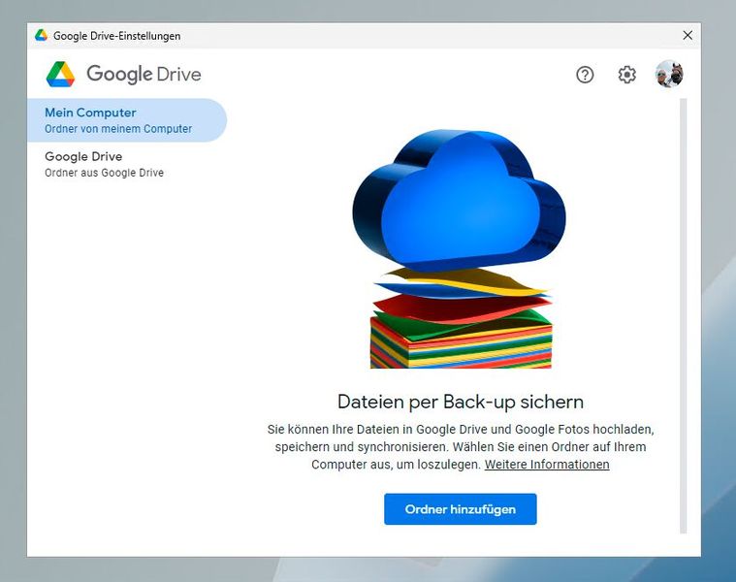Screen dimensions: 736x582
Task: Click the heading Dateien per Back-up sichern
Action: coord(461,402)
